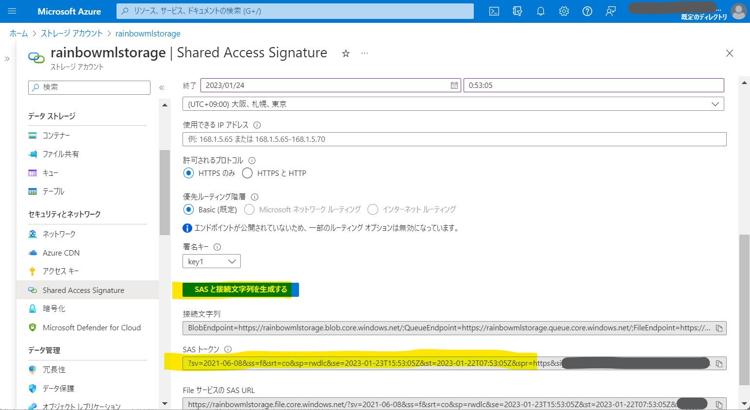The width and height of the screenshot is (750, 410).
Task: Open the Azure portal hamburger menu
Action: click(x=12, y=11)
